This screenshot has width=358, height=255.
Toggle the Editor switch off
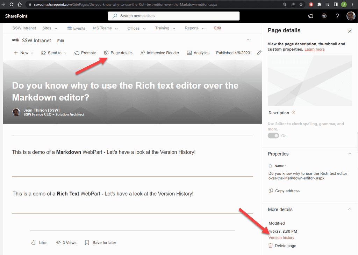tap(273, 135)
